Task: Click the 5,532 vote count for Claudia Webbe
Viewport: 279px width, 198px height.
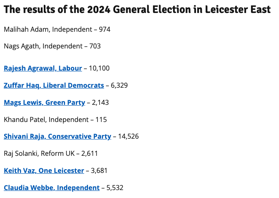Action: click(x=115, y=188)
